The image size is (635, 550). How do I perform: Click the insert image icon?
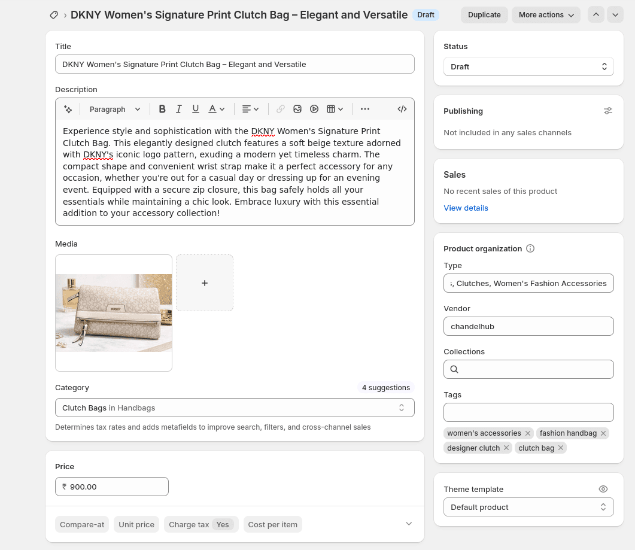click(297, 109)
